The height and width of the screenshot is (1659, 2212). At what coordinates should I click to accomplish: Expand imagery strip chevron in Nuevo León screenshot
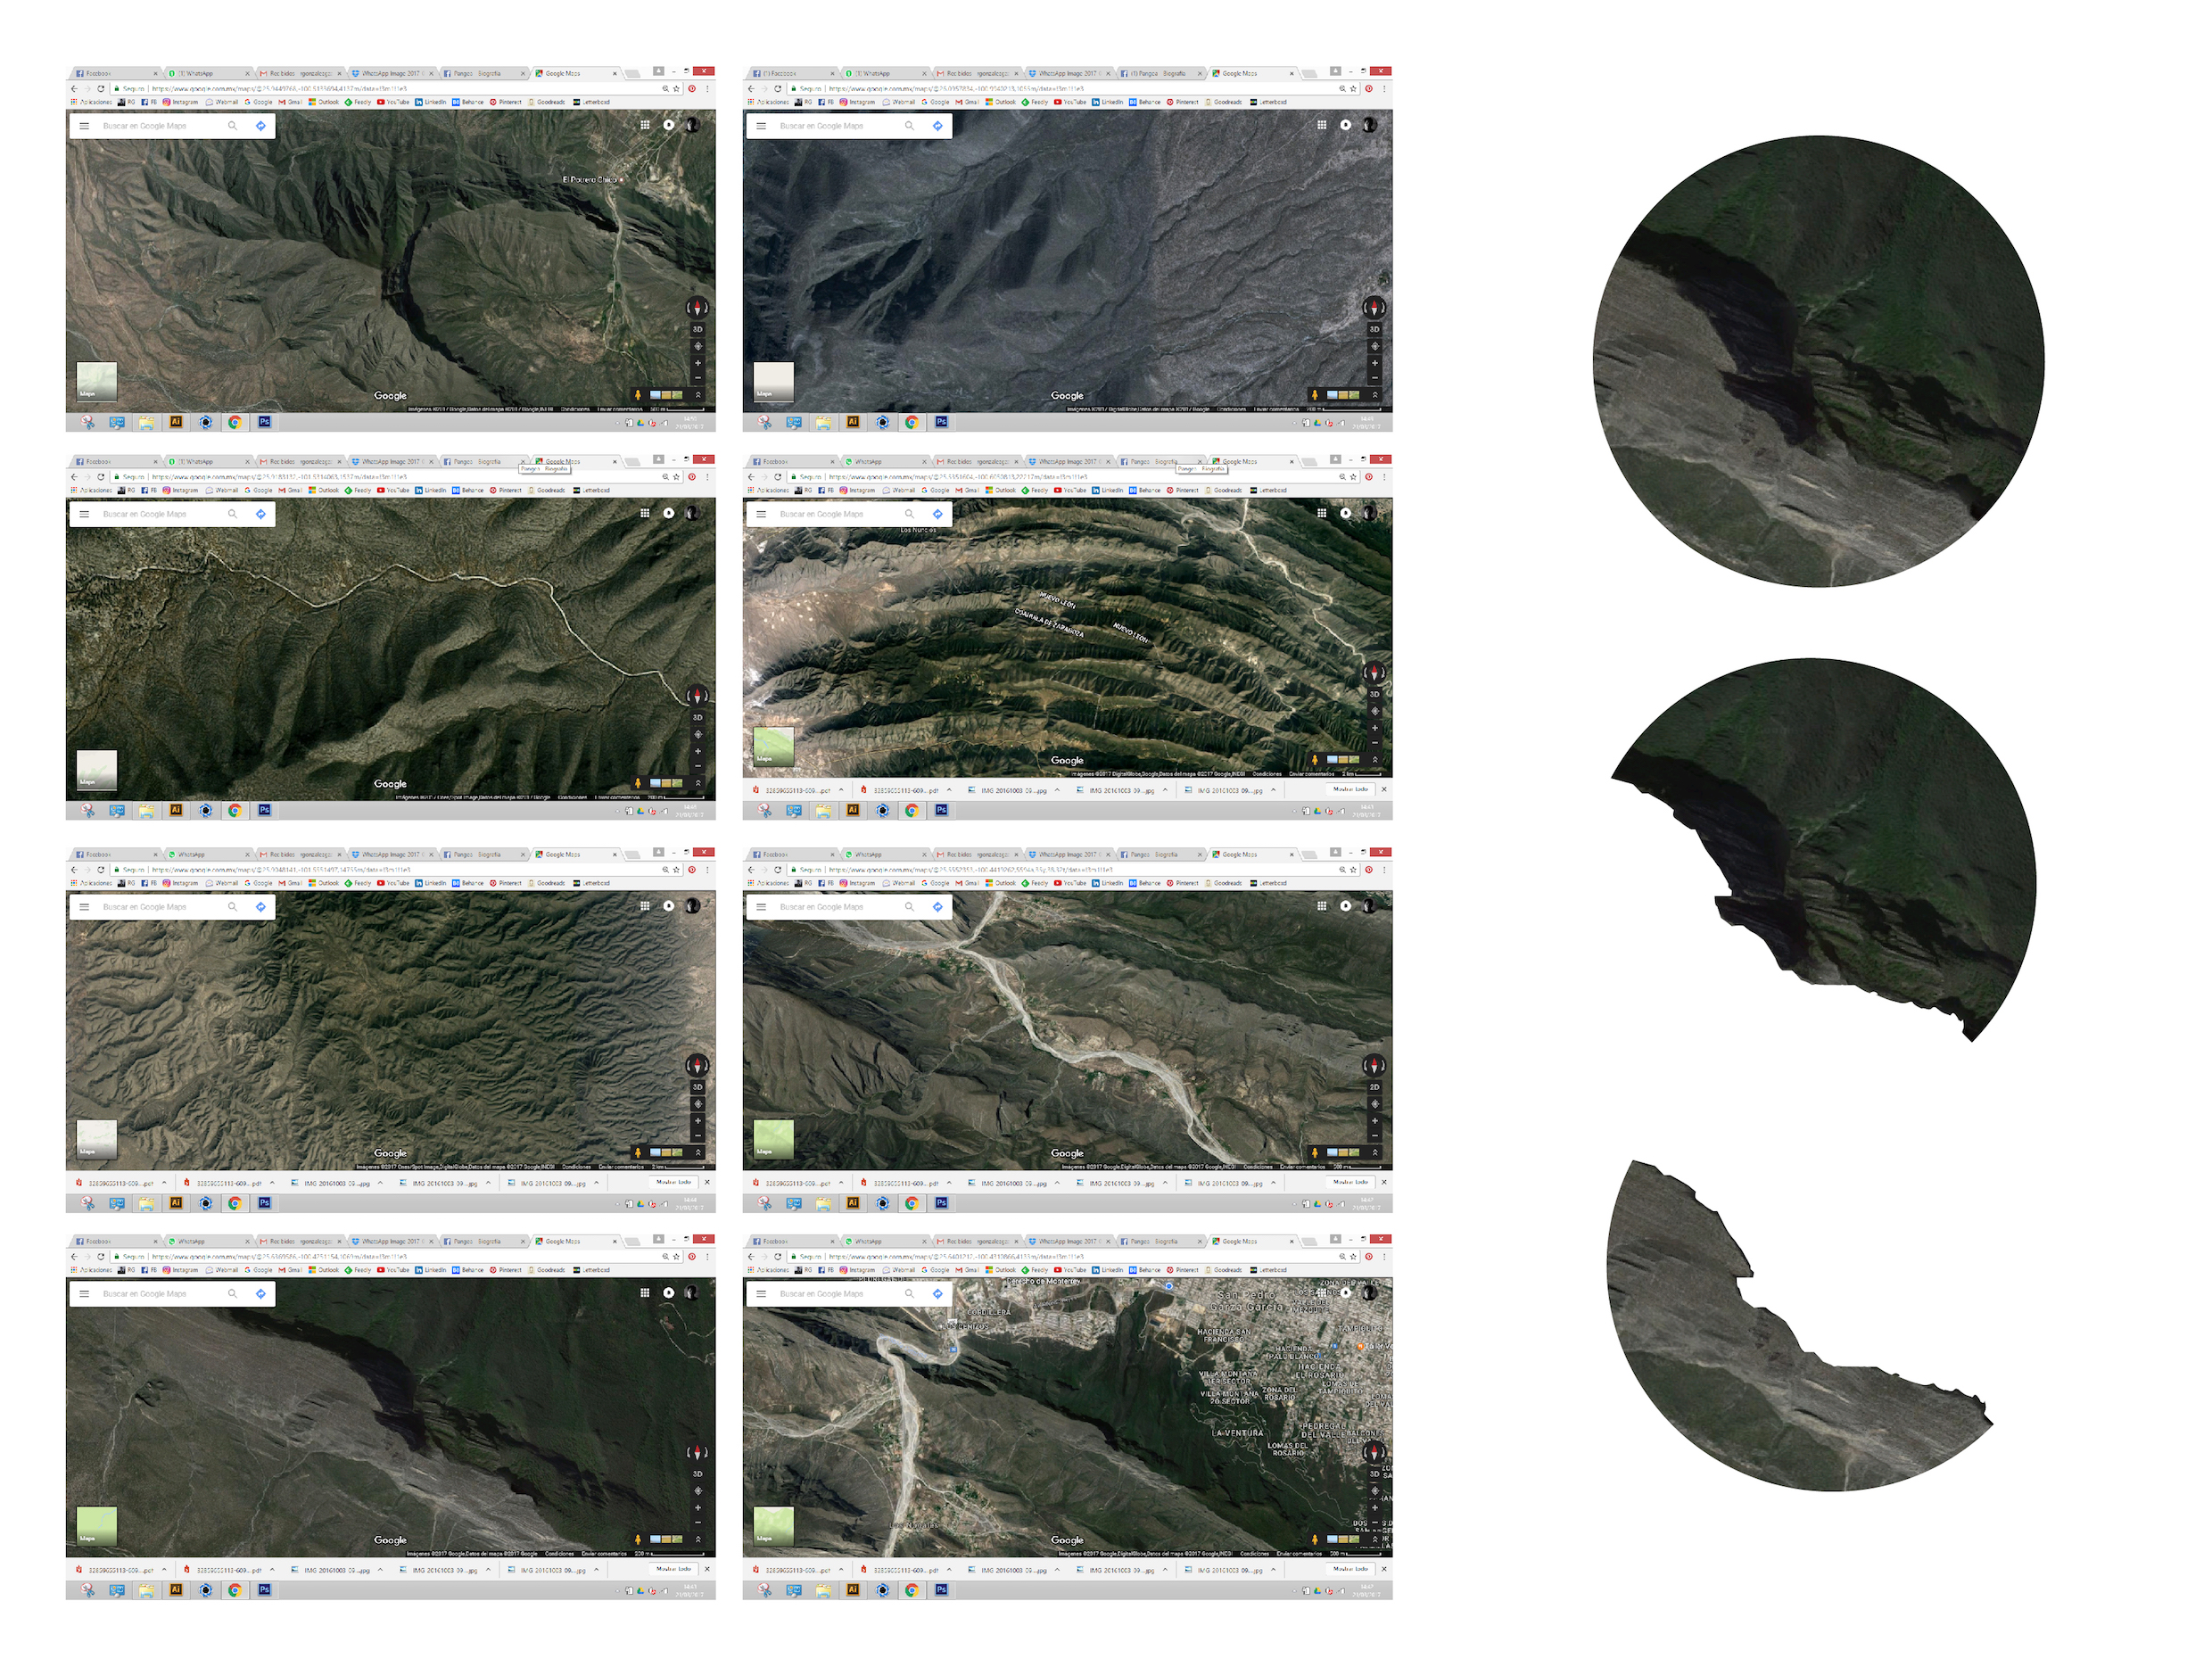1375,760
